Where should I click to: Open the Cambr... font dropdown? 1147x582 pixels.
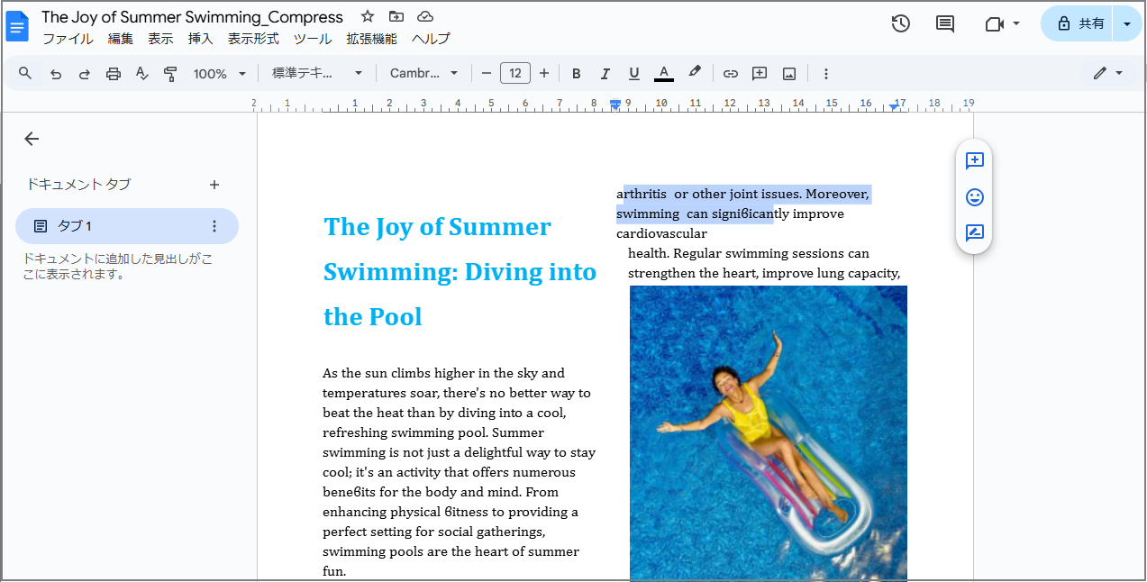[x=424, y=74]
